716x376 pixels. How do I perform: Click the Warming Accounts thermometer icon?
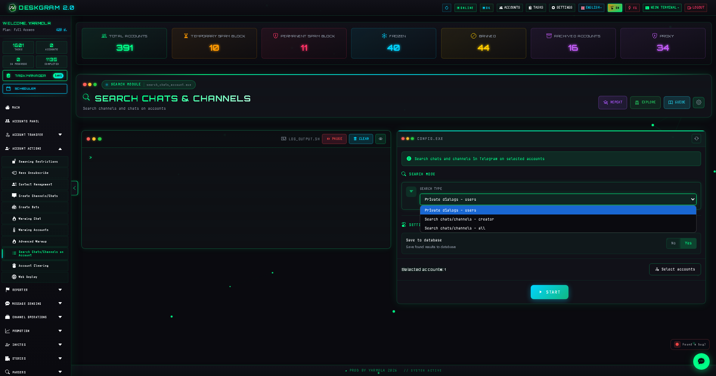14,230
